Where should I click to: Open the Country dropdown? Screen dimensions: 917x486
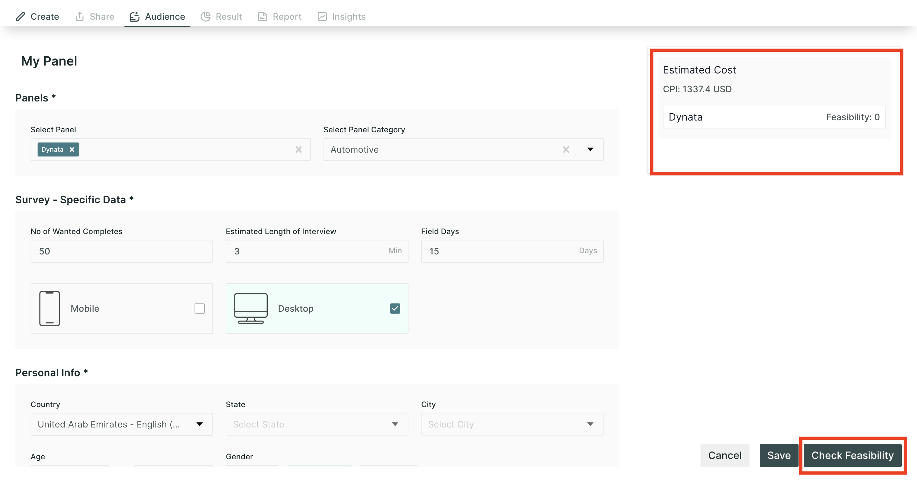tap(121, 424)
